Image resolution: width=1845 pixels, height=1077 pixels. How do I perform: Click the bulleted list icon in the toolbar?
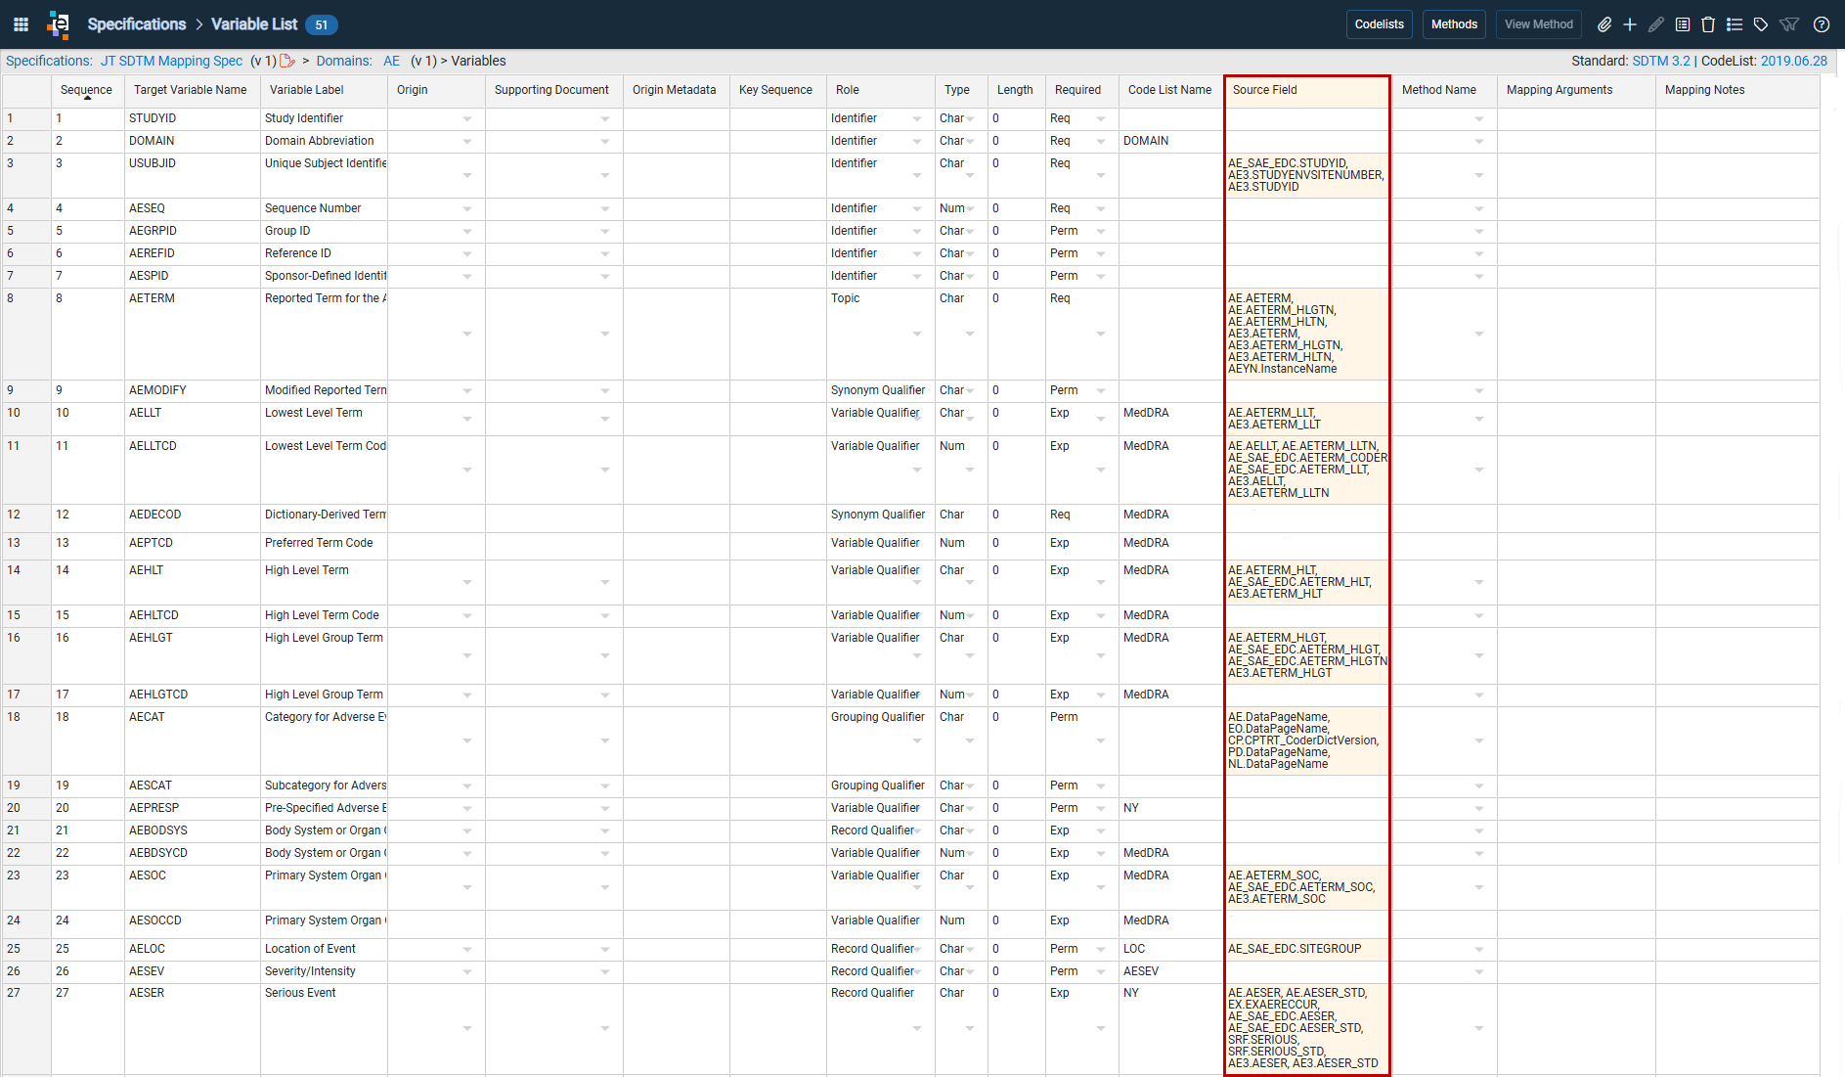pyautogui.click(x=1735, y=24)
